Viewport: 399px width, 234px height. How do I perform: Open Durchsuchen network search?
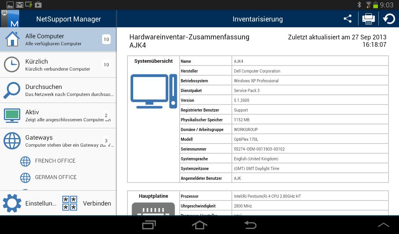(x=58, y=90)
